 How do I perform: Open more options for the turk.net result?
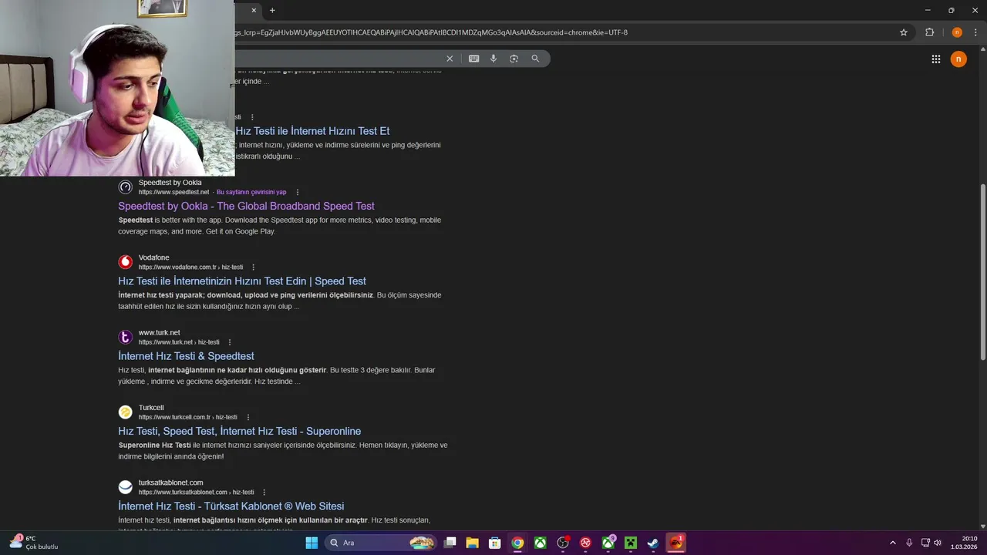[x=230, y=342]
